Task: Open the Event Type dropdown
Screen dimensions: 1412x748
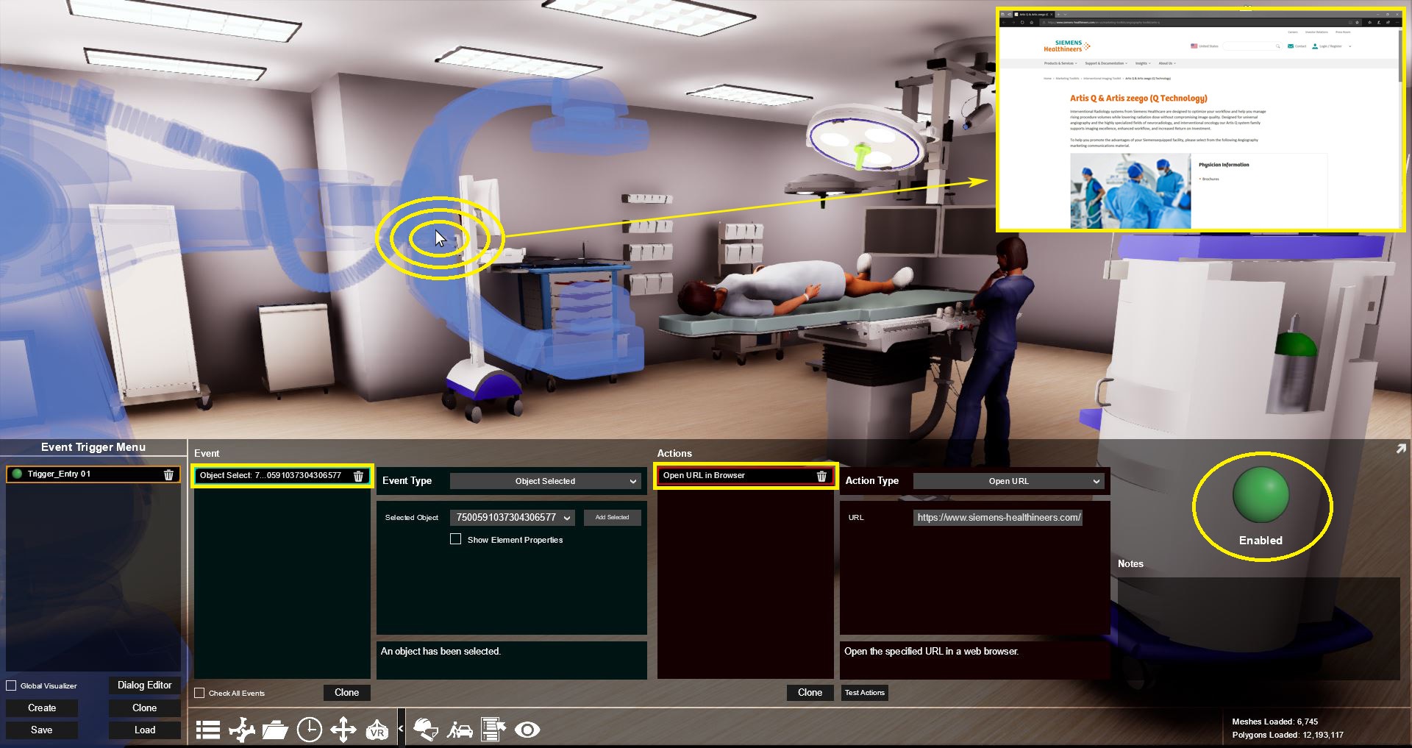Action: coord(545,481)
